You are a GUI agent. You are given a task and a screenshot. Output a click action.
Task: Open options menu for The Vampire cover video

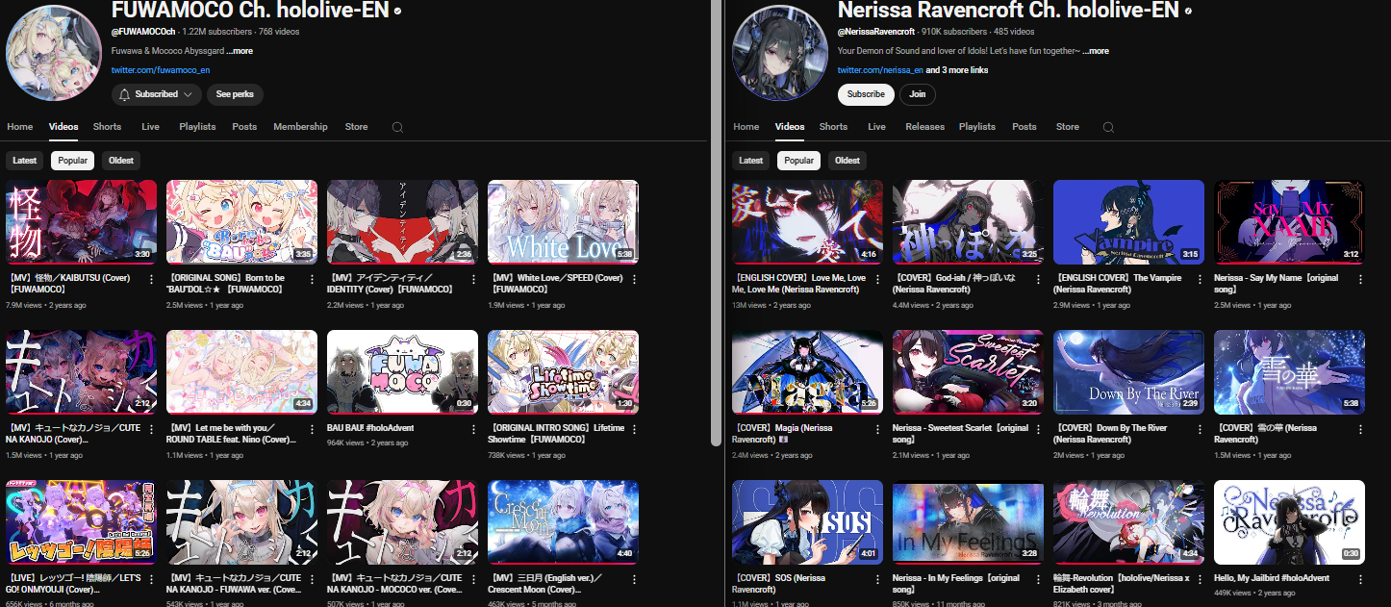click(1199, 279)
